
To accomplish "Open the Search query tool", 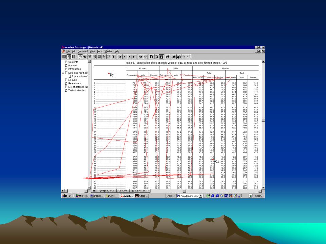I will point(174,57).
